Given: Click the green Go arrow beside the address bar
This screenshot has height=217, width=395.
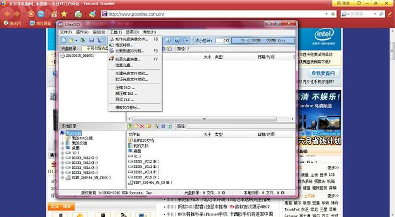Looking at the screenshot, I should 333,14.
